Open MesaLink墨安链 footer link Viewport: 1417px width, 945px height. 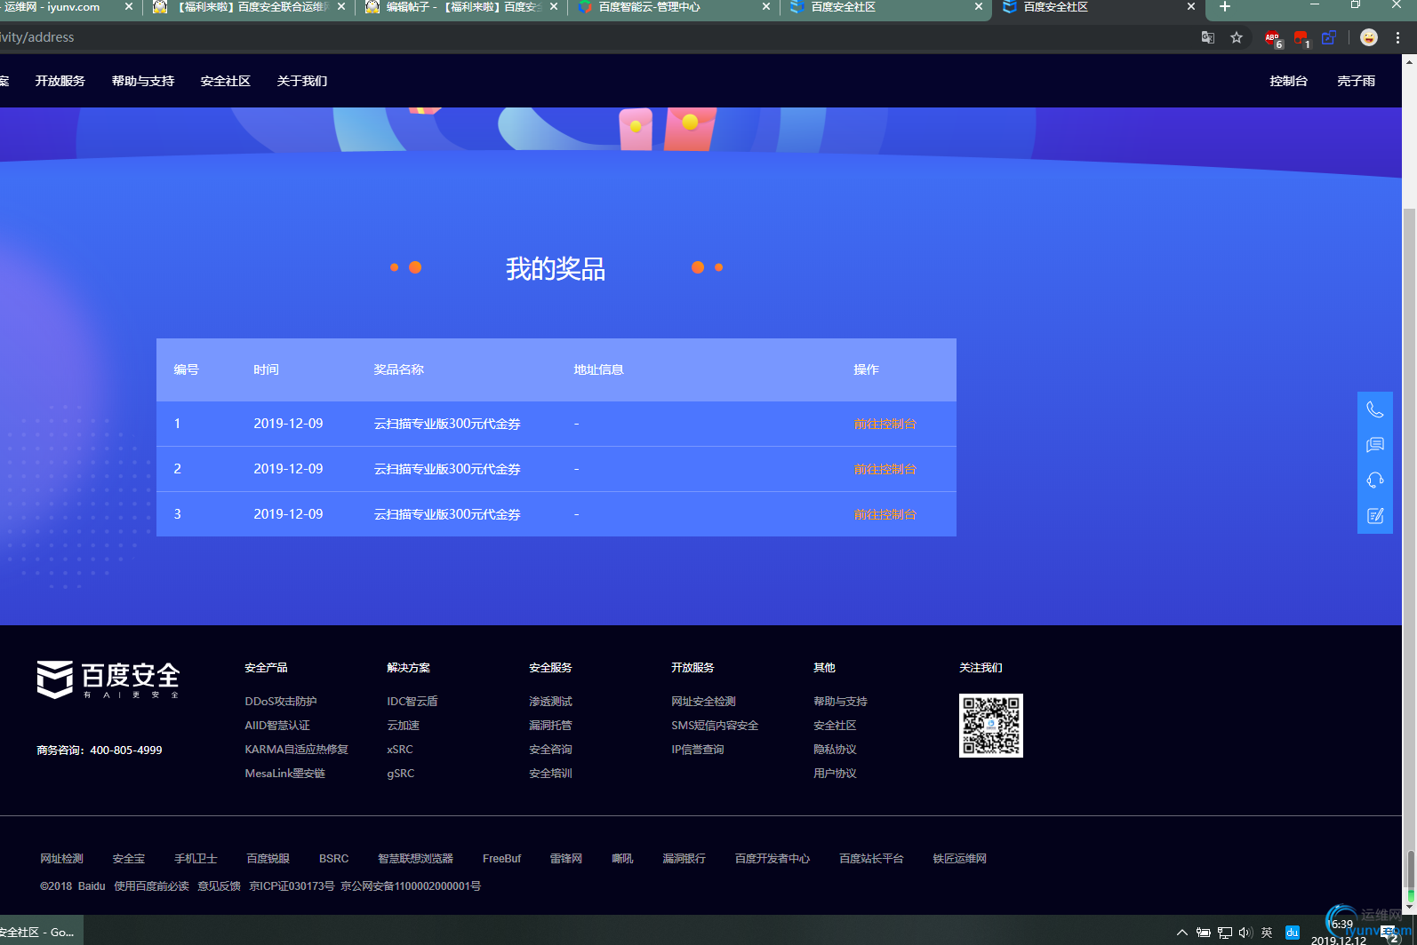[285, 774]
